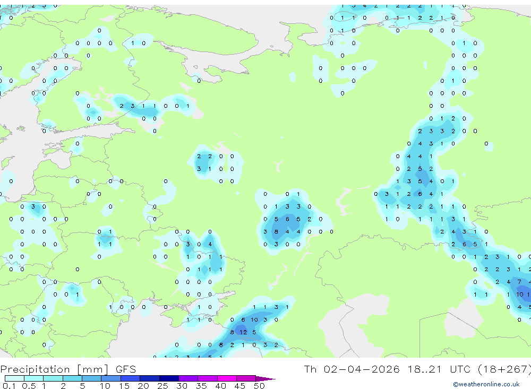The height and width of the screenshot is (389, 531).
Task: Click the '25' legend scale label
Action: point(162,386)
